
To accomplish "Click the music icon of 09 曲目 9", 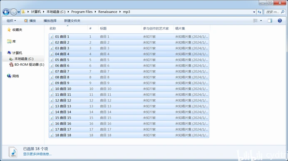I will coord(52,83).
